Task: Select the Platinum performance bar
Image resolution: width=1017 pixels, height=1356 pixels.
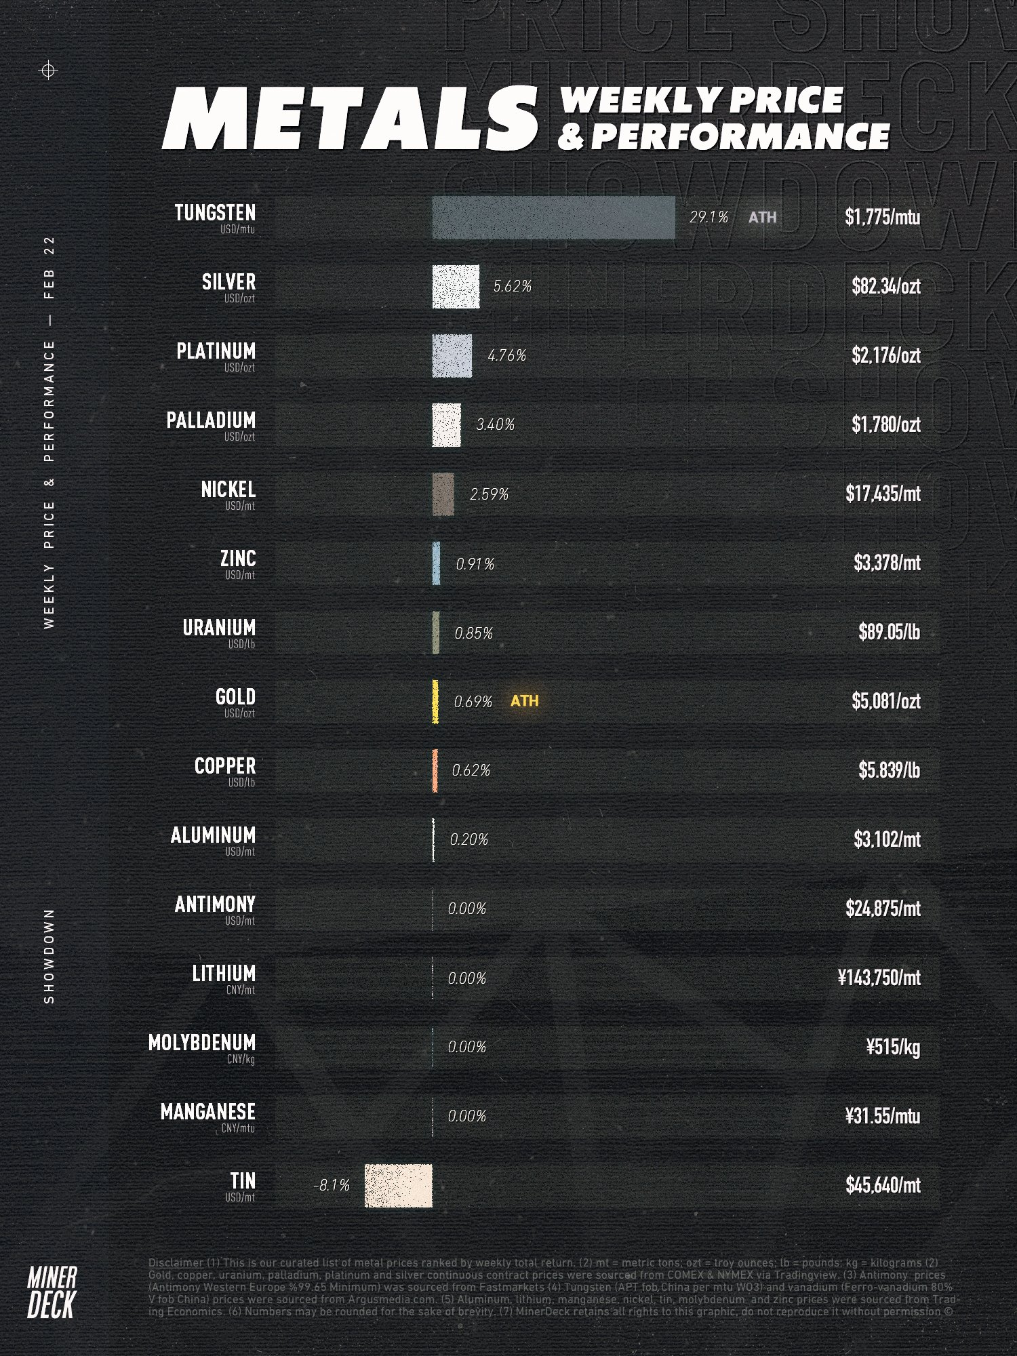Action: coord(452,356)
